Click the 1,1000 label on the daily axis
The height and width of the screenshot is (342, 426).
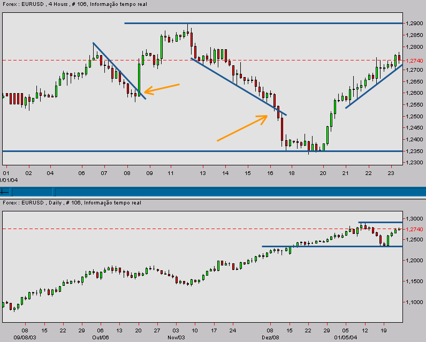point(414,302)
